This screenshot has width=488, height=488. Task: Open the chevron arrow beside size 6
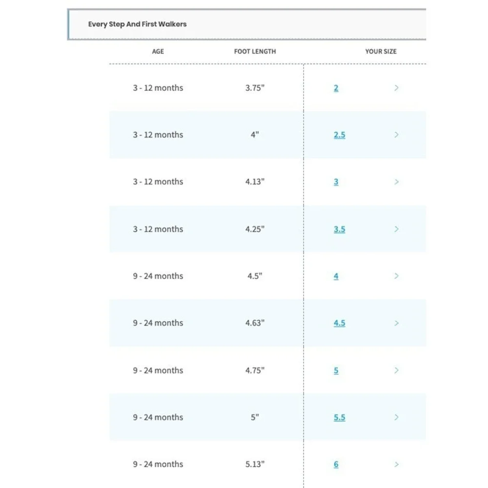(x=396, y=465)
